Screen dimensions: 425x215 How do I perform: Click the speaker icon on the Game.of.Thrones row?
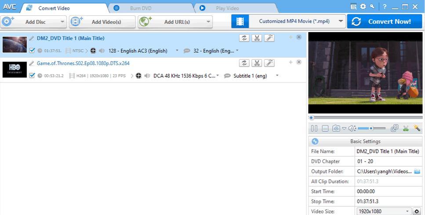(147, 76)
